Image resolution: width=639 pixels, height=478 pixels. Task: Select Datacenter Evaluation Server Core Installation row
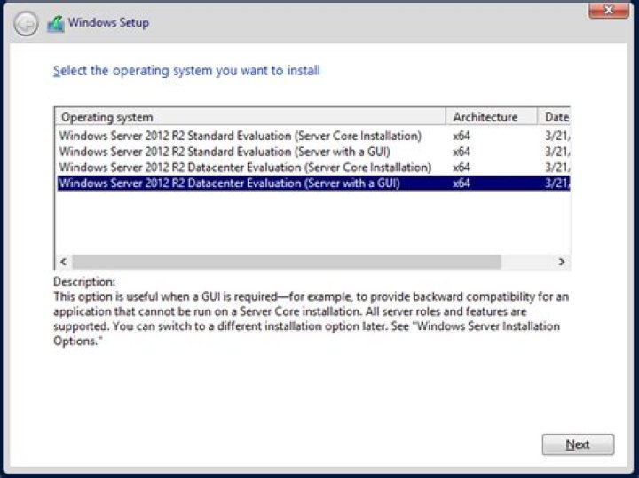[313, 168]
